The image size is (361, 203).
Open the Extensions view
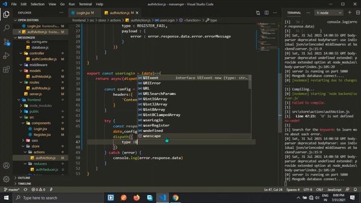pyautogui.click(x=6, y=69)
